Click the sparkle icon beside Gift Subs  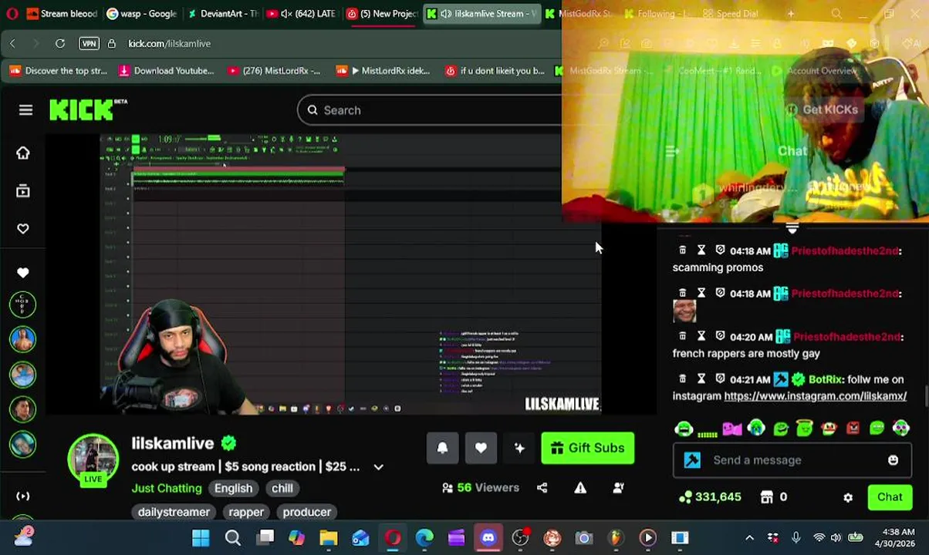click(519, 448)
